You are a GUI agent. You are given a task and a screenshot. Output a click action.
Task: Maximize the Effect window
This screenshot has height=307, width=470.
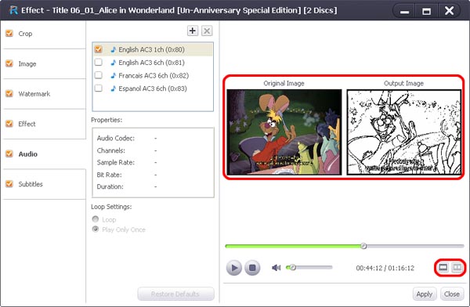426,12
